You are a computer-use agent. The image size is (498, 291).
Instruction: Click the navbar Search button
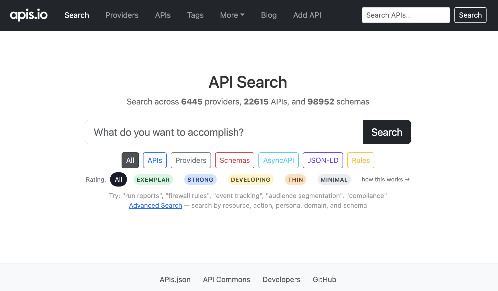(x=470, y=15)
